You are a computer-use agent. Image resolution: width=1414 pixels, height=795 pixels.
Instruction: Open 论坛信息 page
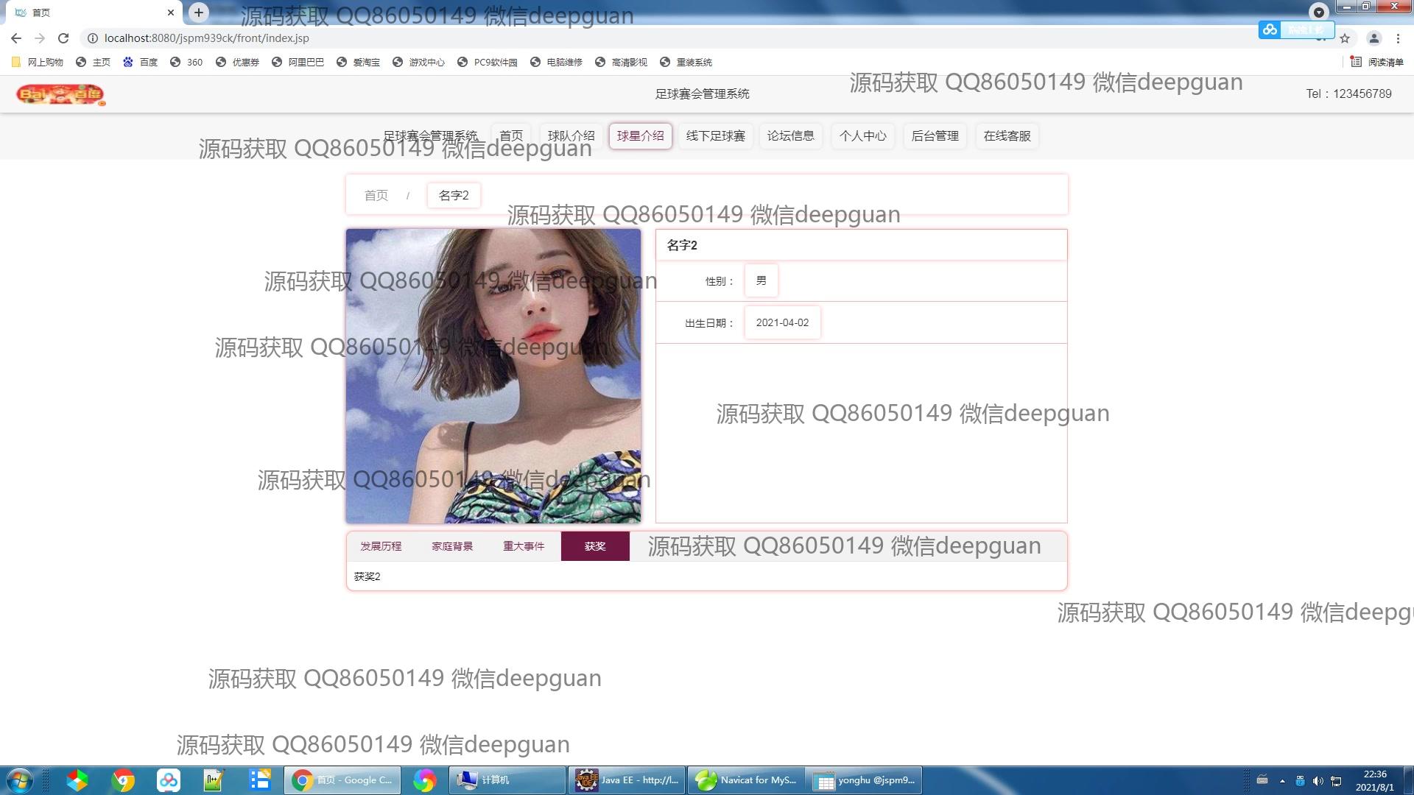click(x=790, y=136)
